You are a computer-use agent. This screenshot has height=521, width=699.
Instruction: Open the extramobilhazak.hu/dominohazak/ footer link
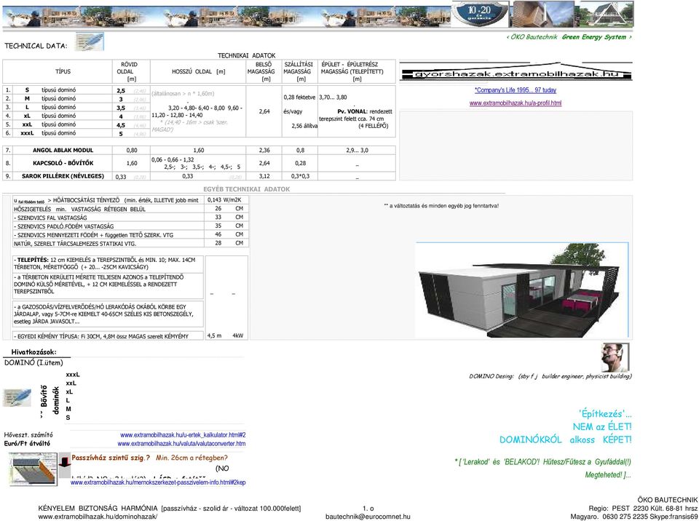tap(98, 517)
